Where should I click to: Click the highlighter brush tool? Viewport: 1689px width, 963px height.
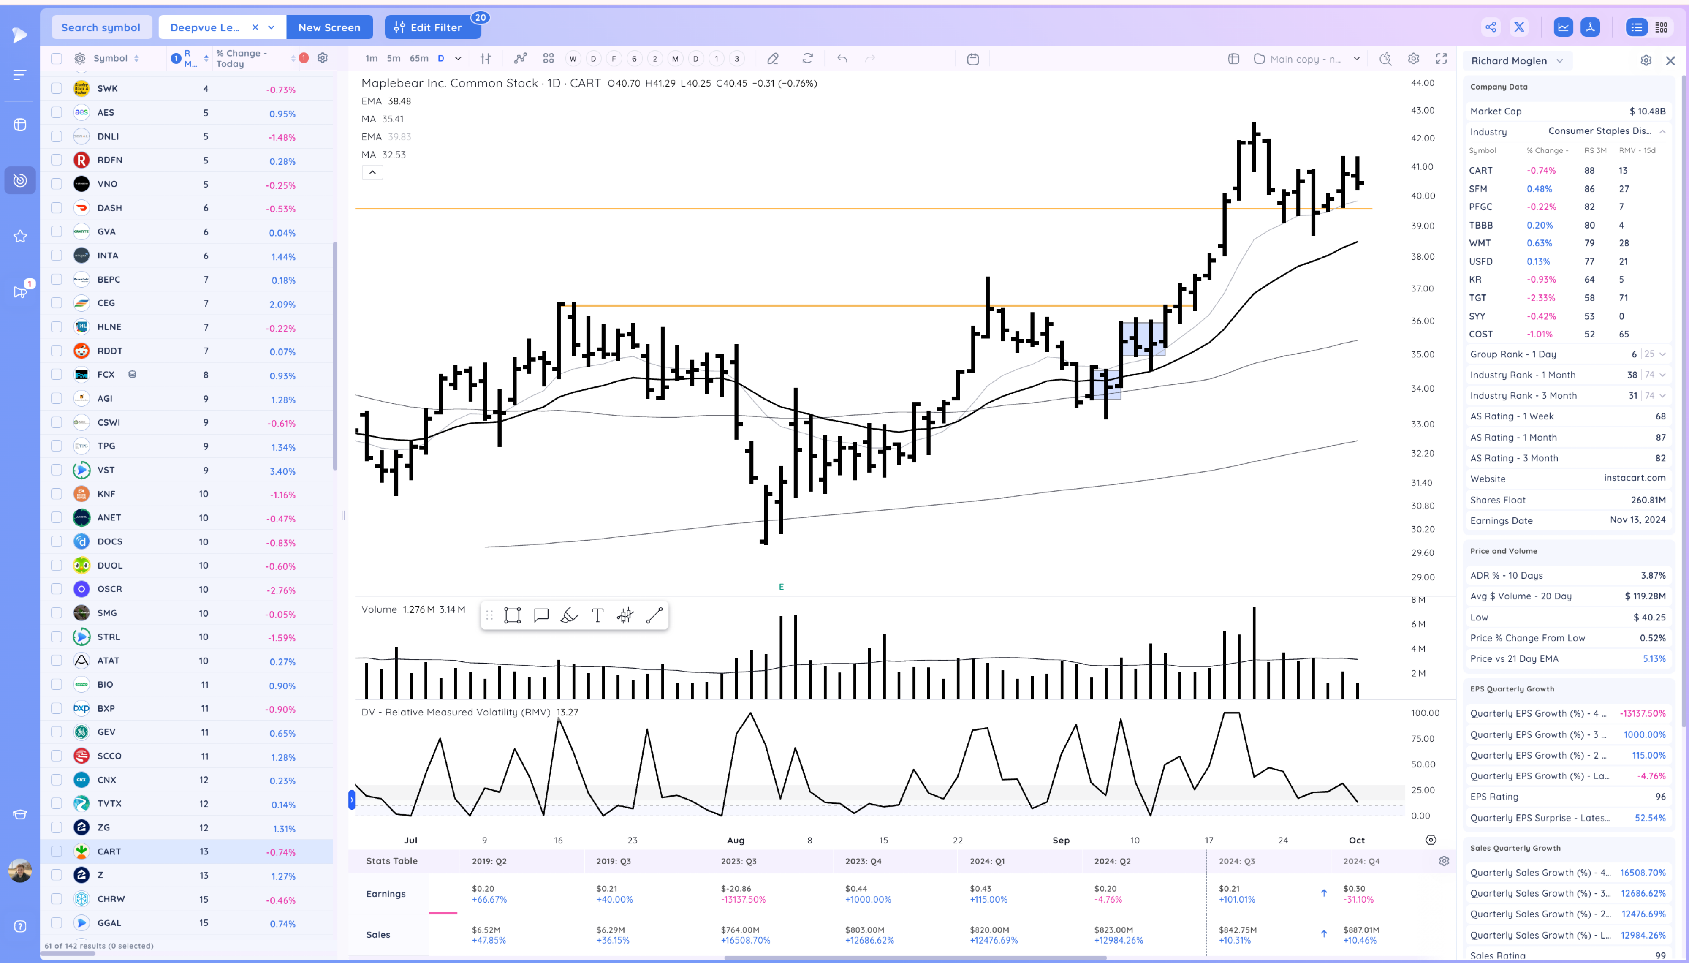tap(568, 616)
